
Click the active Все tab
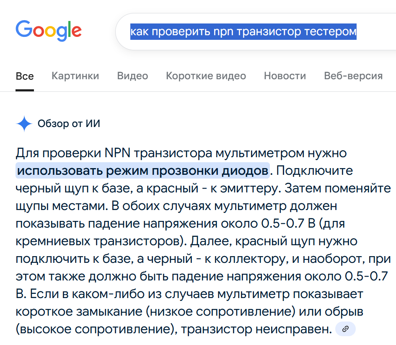click(25, 76)
